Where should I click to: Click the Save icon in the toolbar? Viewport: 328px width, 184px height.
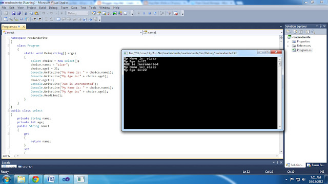[x=14, y=13]
